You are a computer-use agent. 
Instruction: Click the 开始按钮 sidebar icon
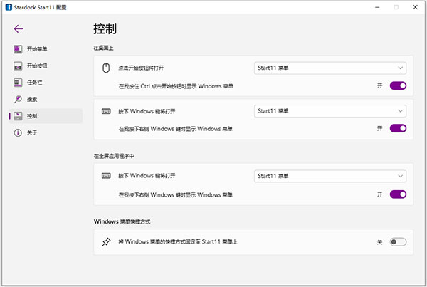pyautogui.click(x=17, y=66)
